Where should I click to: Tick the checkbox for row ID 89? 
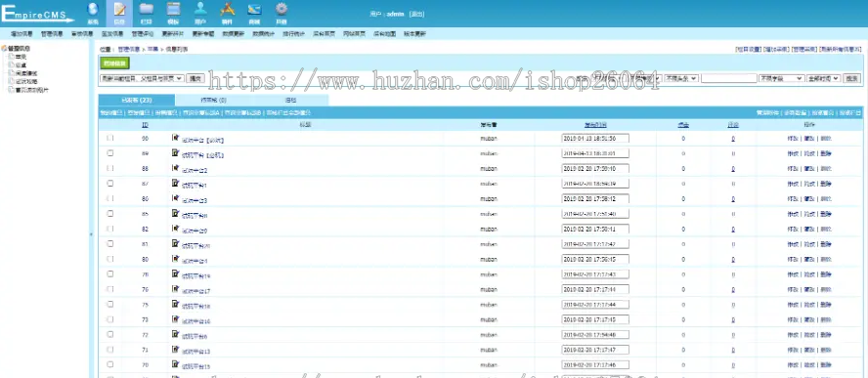(110, 152)
